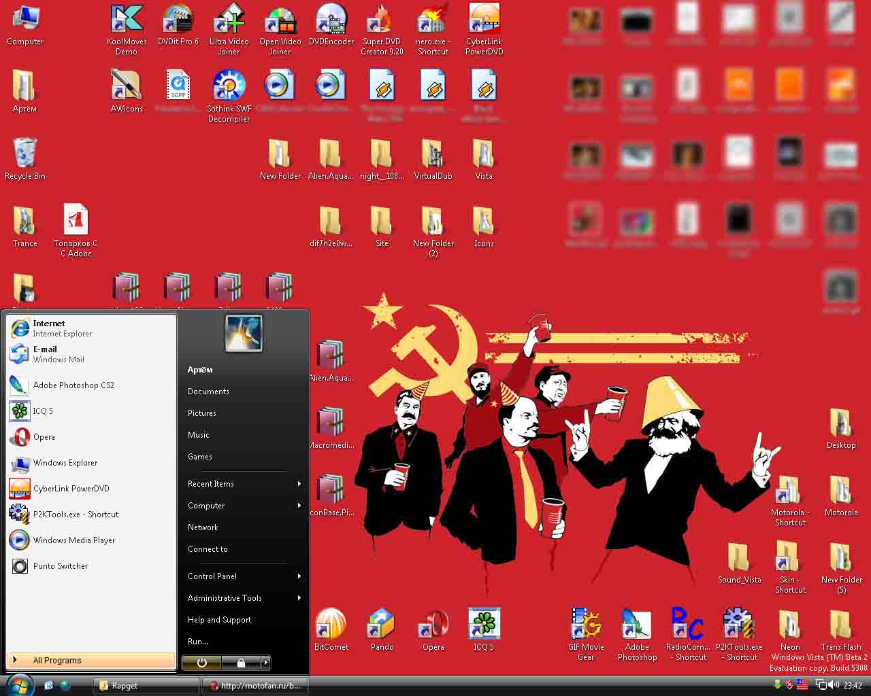Viewport: 871px width, 696px height.
Task: Open Games from Start menu
Action: [x=200, y=457]
